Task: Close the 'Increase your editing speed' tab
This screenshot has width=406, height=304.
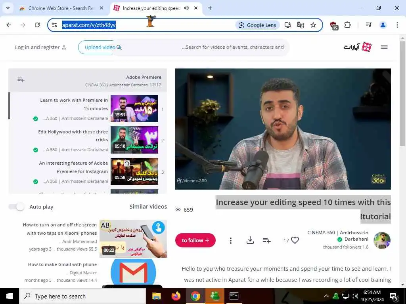Action: click(196, 8)
